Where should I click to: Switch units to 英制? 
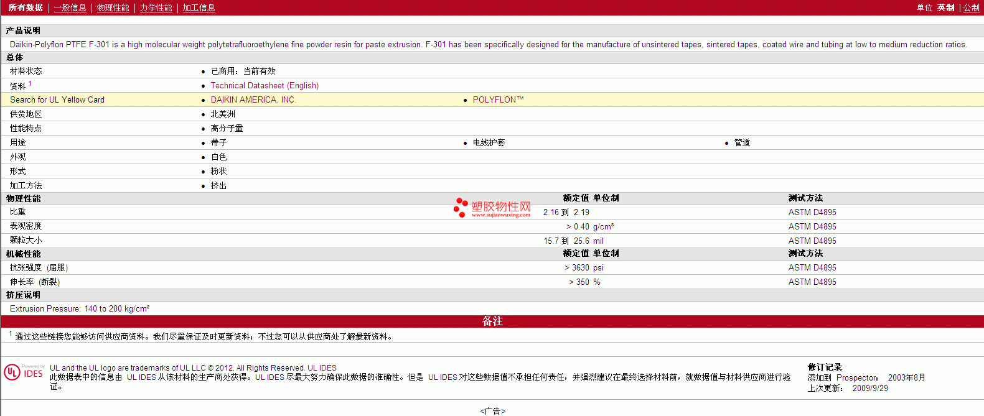[x=945, y=7]
